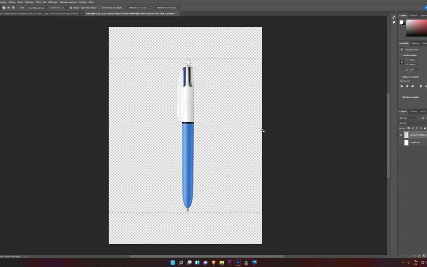Open the Calque menu
427x267 pixels.
[x=12, y=2]
